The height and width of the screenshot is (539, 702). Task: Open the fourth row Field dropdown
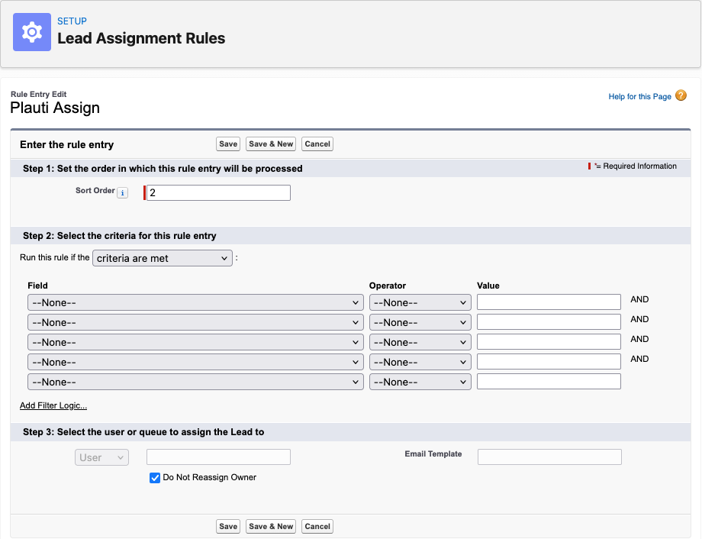coord(195,362)
